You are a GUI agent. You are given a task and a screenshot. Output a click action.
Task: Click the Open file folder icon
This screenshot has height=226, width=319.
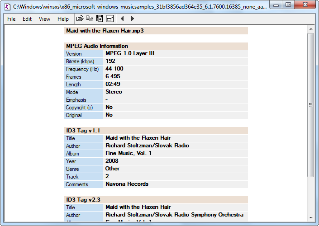(80, 19)
